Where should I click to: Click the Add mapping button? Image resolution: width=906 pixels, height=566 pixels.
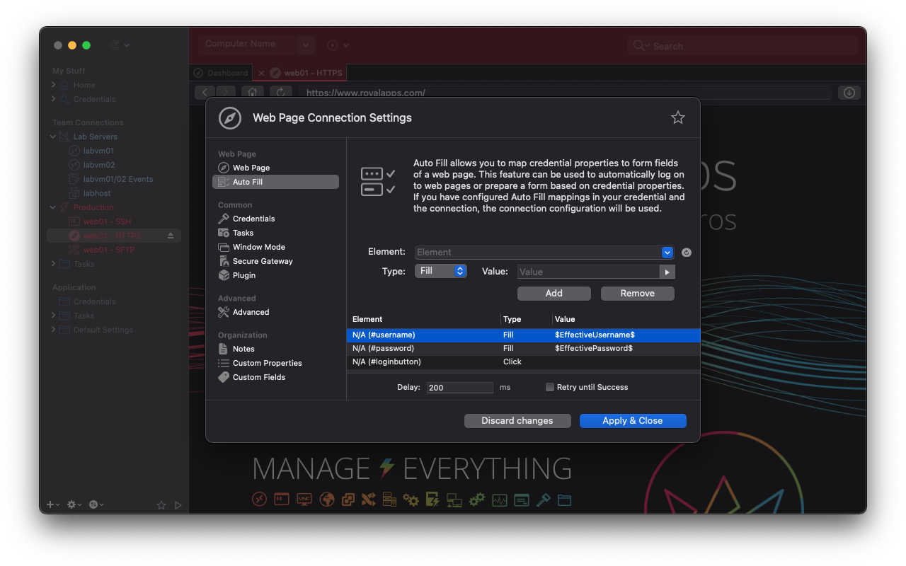point(554,293)
